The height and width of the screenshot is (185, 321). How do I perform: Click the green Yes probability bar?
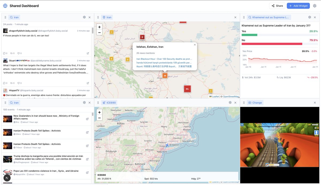249,35
